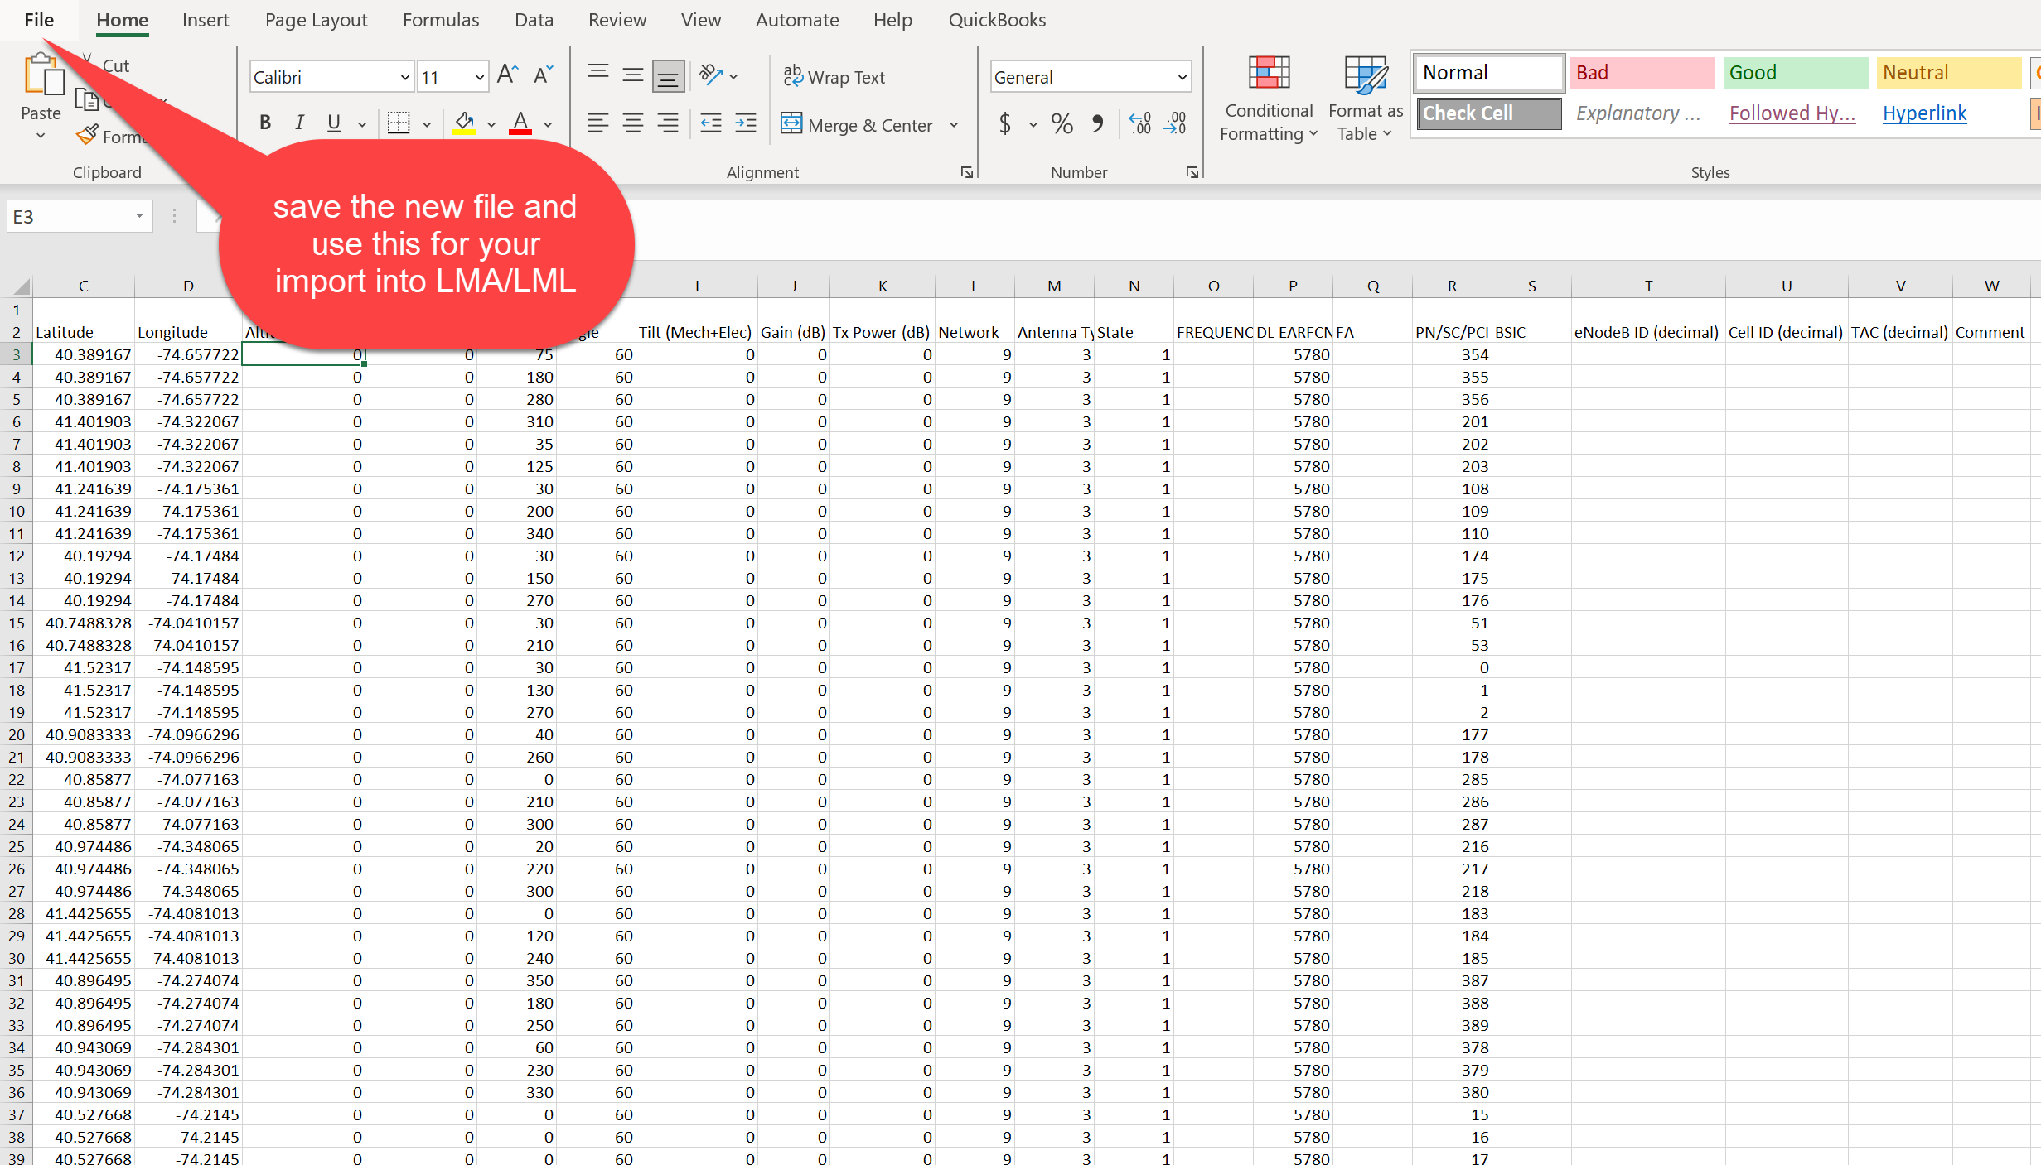Select column P header
The height and width of the screenshot is (1165, 2041).
(x=1293, y=286)
